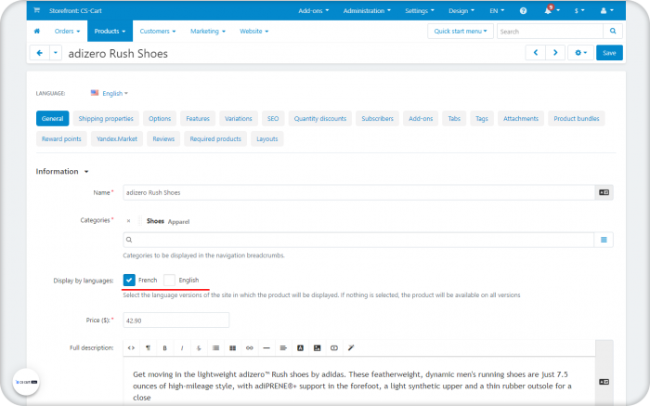Switch to the Variations tab
This screenshot has width=650, height=406.
pyautogui.click(x=239, y=119)
